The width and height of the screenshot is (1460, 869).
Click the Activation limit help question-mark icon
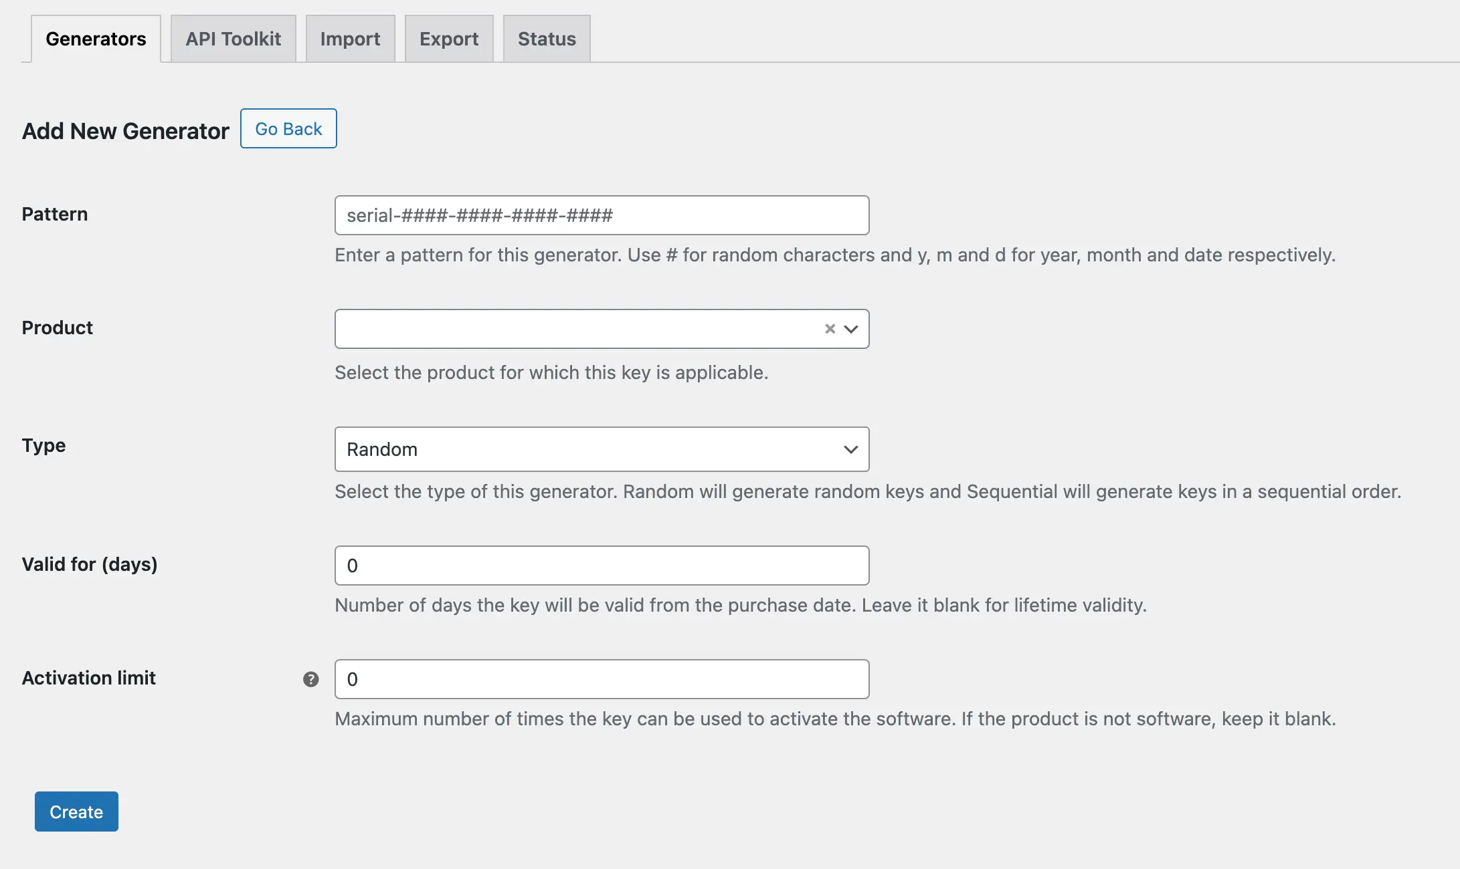[310, 679]
